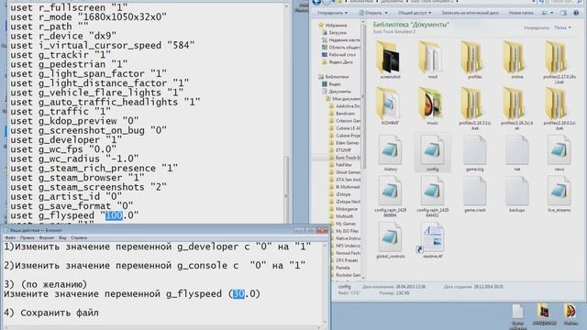587x330 pixels.
Task: Open the Файл menu in lower Notepad
Action: pos(10,237)
